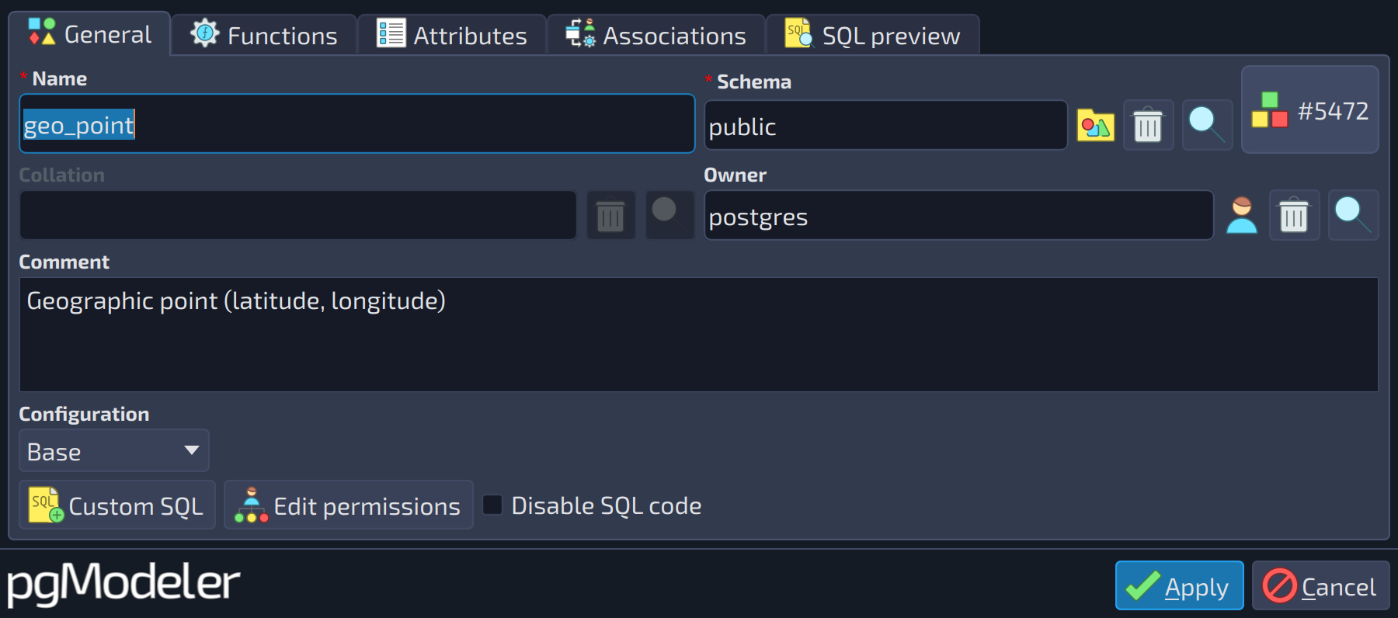Open the Custom SQL editor
The image size is (1398, 618).
coord(116,505)
